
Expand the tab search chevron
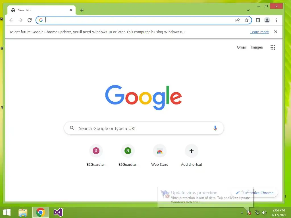click(x=248, y=10)
